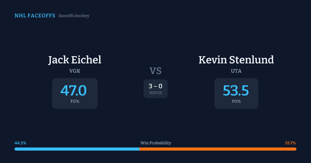This screenshot has width=311, height=163.
Task: Click the 0 in the head-to-head record
Action: (160, 86)
